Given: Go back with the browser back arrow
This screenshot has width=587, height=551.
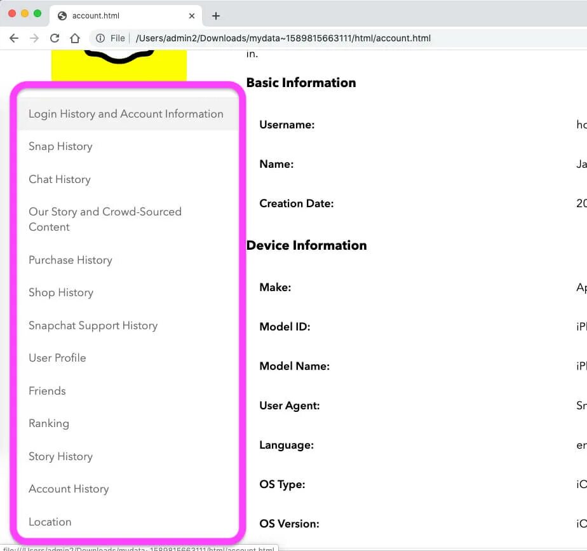Looking at the screenshot, I should [x=14, y=38].
